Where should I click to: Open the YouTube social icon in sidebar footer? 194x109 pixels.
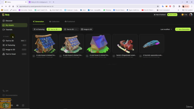[17, 105]
